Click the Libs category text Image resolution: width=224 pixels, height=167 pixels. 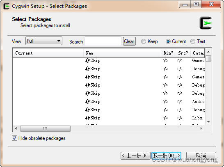coord(198,118)
